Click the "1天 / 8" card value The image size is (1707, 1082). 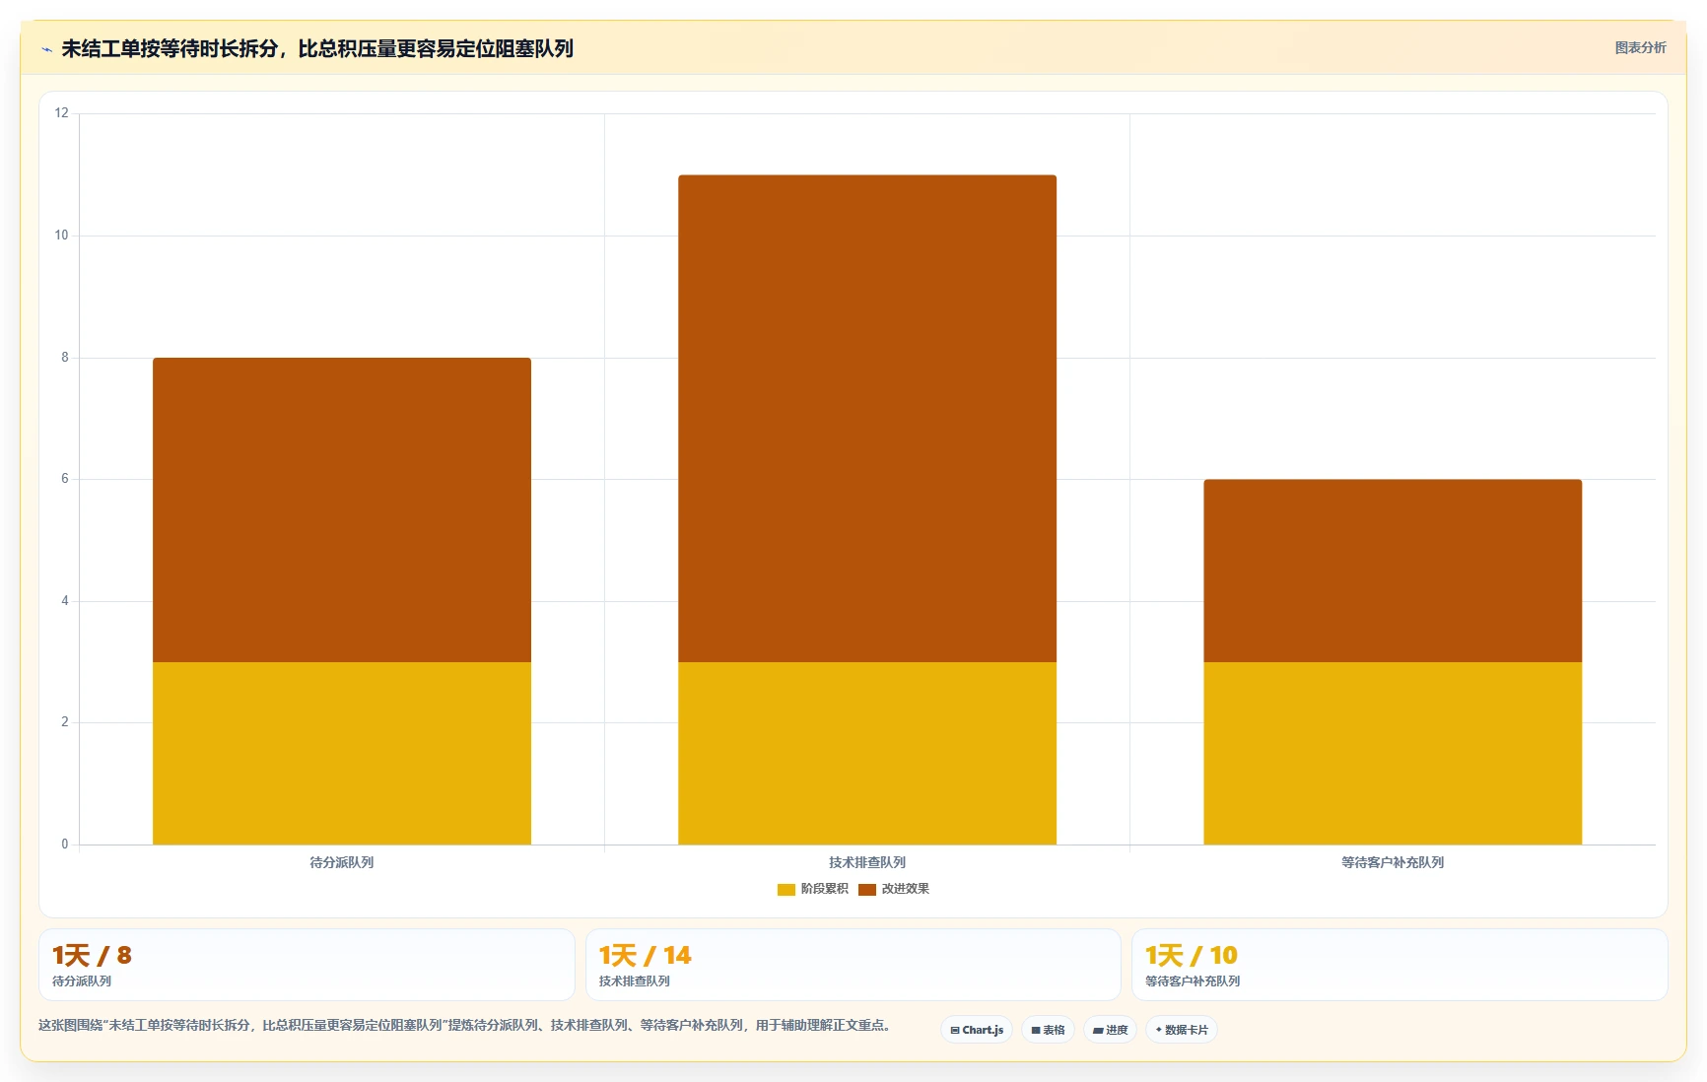tap(92, 955)
